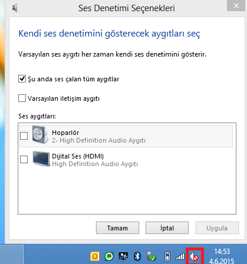Viewport: 247px width, 264px height.
Task: Click the battery tray icon
Action: 167,256
